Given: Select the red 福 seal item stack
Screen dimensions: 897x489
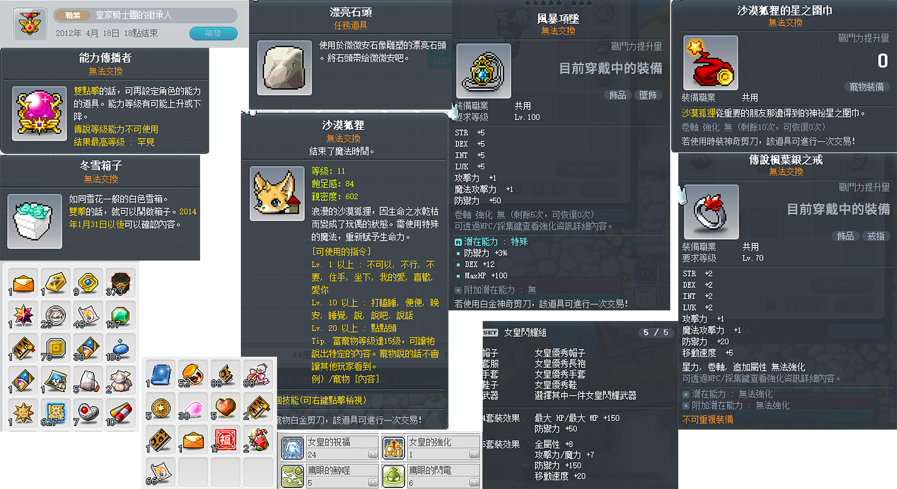Looking at the screenshot, I should pos(225,440).
